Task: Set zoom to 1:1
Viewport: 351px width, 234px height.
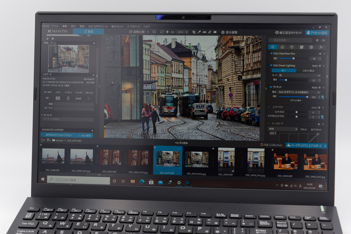Action: (172, 32)
